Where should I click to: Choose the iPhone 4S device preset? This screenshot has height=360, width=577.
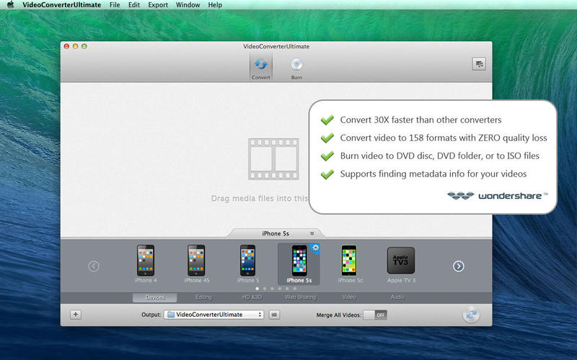click(196, 264)
